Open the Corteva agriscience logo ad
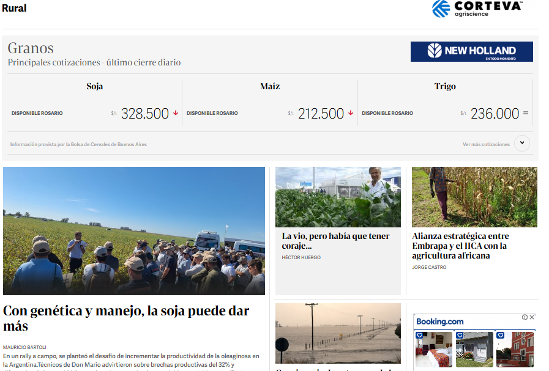 pyautogui.click(x=477, y=9)
